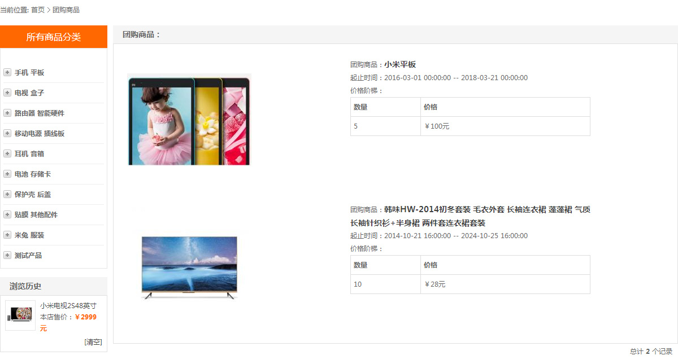Open the 贴膜 其他配件 category link
678x364 pixels.
pyautogui.click(x=36, y=215)
